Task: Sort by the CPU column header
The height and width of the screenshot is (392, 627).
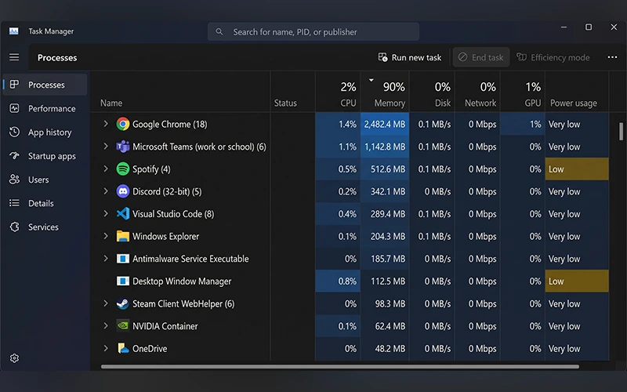Action: tap(338, 92)
